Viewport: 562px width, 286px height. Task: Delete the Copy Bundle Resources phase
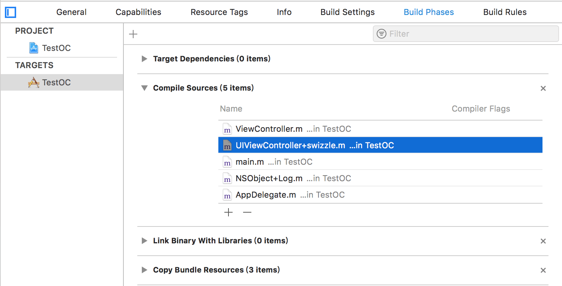543,270
